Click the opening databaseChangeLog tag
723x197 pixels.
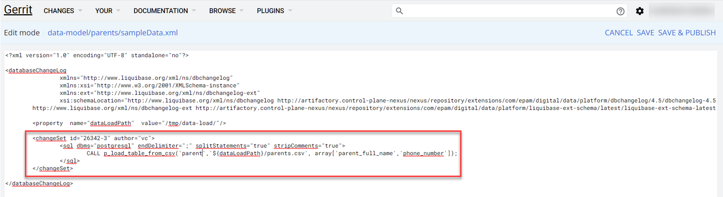pos(36,71)
